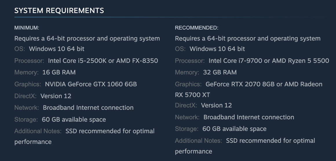Select the minimum OS Windows 10 64 bit text

click(56, 49)
